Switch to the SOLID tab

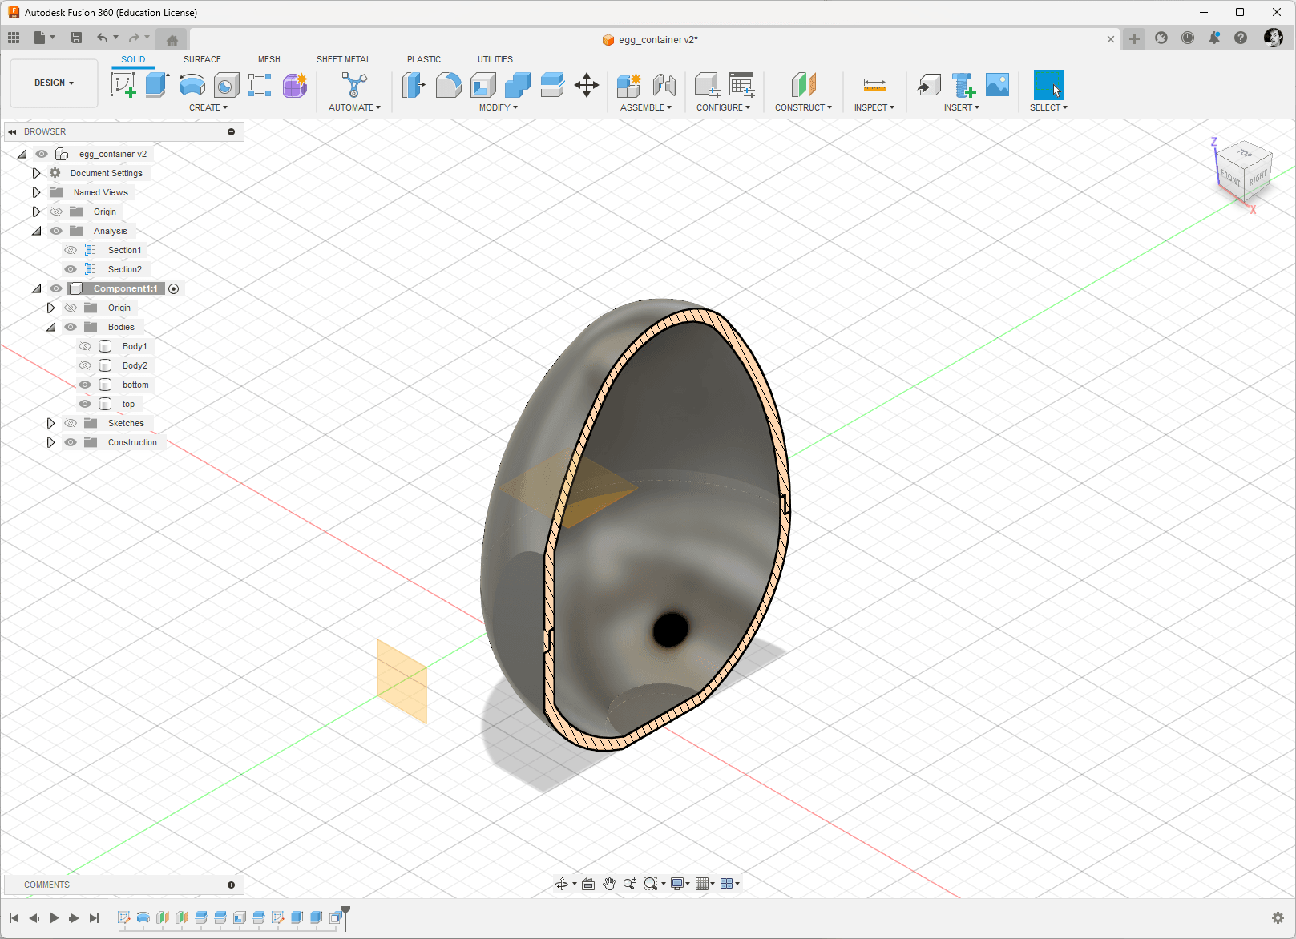[133, 59]
